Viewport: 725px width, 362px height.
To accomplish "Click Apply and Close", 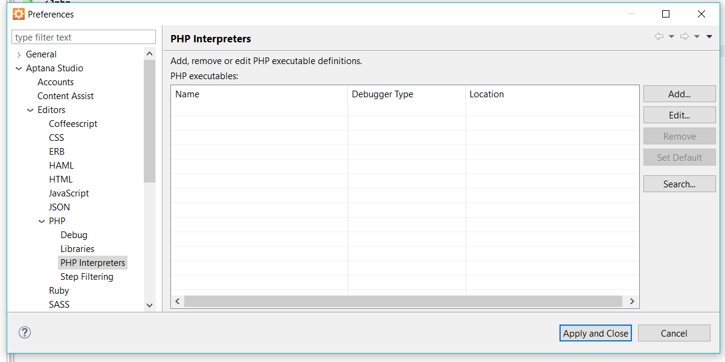I will (x=596, y=333).
